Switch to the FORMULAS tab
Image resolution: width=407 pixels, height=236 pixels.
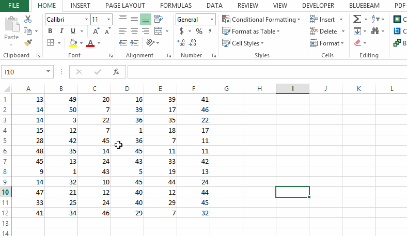(x=176, y=6)
